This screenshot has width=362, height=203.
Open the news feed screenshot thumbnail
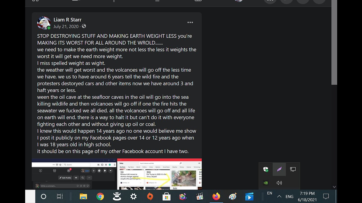(x=160, y=174)
